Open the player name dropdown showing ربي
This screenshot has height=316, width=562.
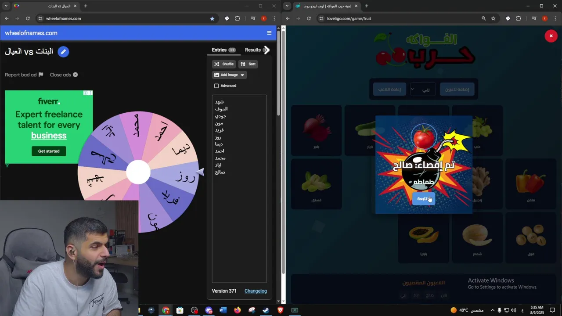pyautogui.click(x=423, y=90)
